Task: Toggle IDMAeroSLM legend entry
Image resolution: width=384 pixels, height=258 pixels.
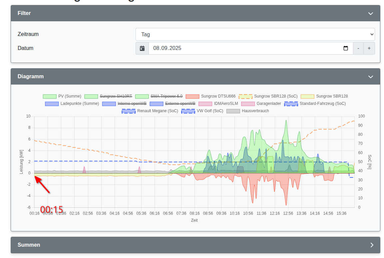Action: pos(218,104)
